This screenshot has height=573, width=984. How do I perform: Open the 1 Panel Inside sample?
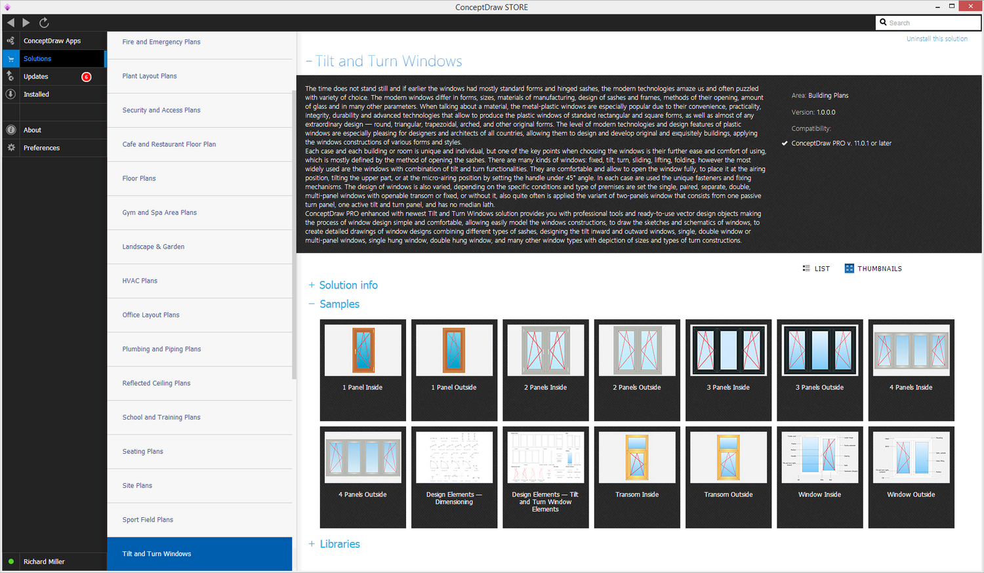click(363, 370)
